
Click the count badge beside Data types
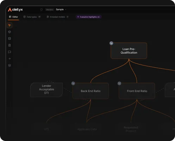[x=39, y=17]
